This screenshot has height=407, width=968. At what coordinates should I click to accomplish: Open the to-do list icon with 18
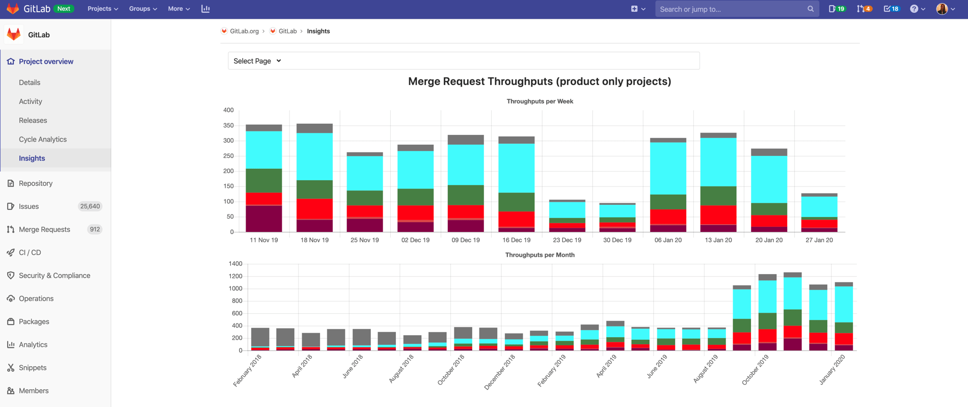pyautogui.click(x=891, y=9)
